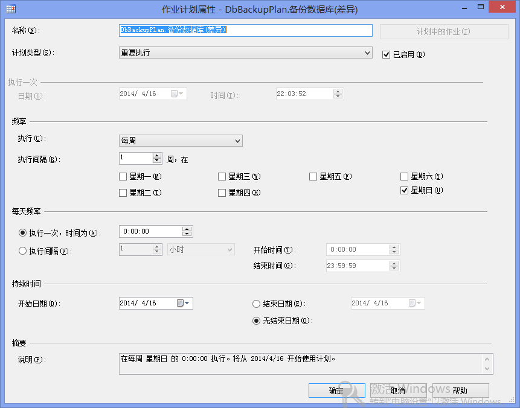The width and height of the screenshot is (520, 408).
Task: Click the 帮助 button
Action: (460, 390)
